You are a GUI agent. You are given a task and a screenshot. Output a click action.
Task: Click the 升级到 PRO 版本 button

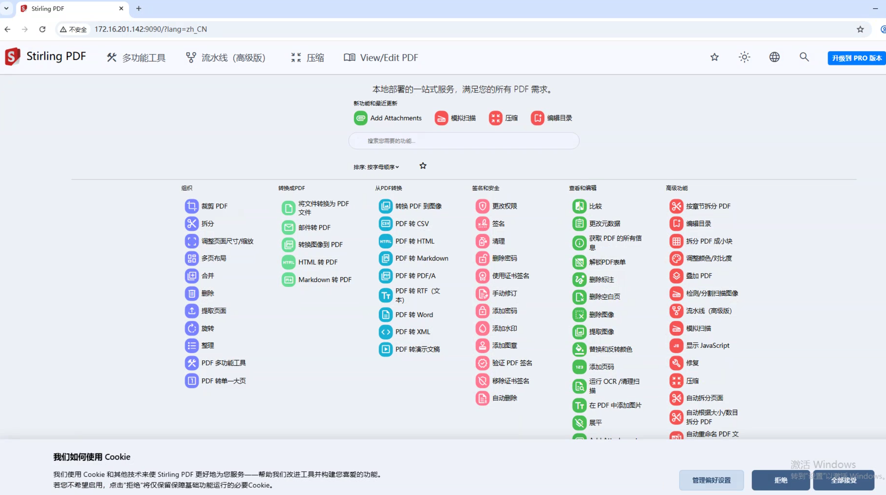[x=857, y=58]
